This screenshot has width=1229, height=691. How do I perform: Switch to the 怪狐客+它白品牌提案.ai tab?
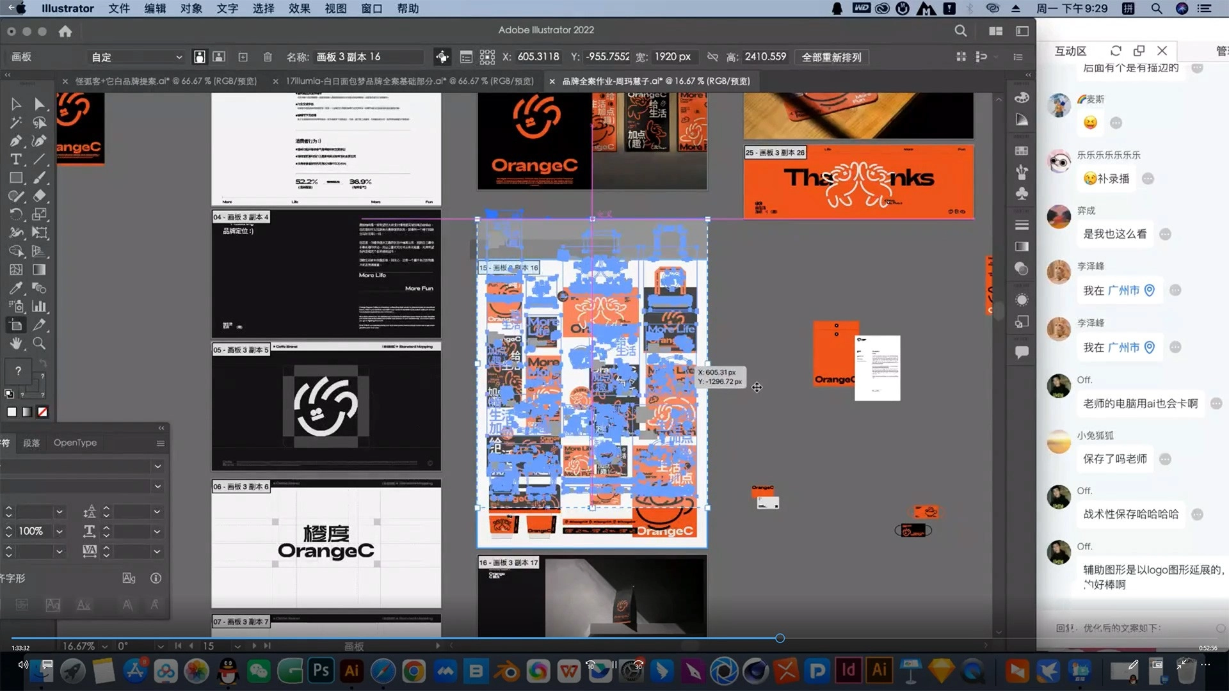(x=166, y=81)
